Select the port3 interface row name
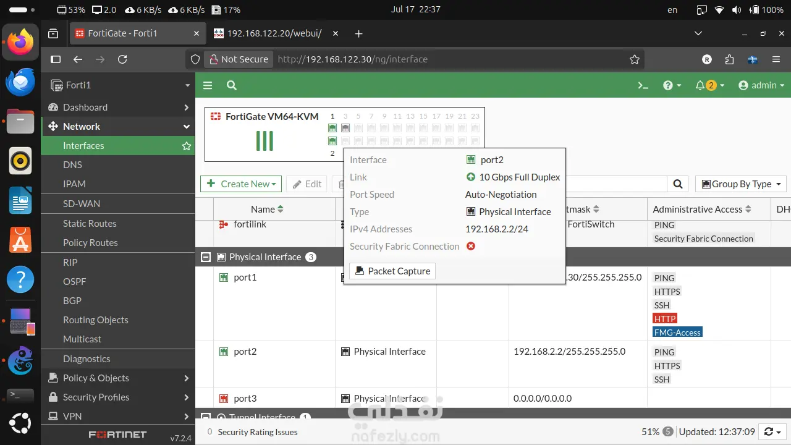Screen dimensions: 791x445 pyautogui.click(x=245, y=399)
